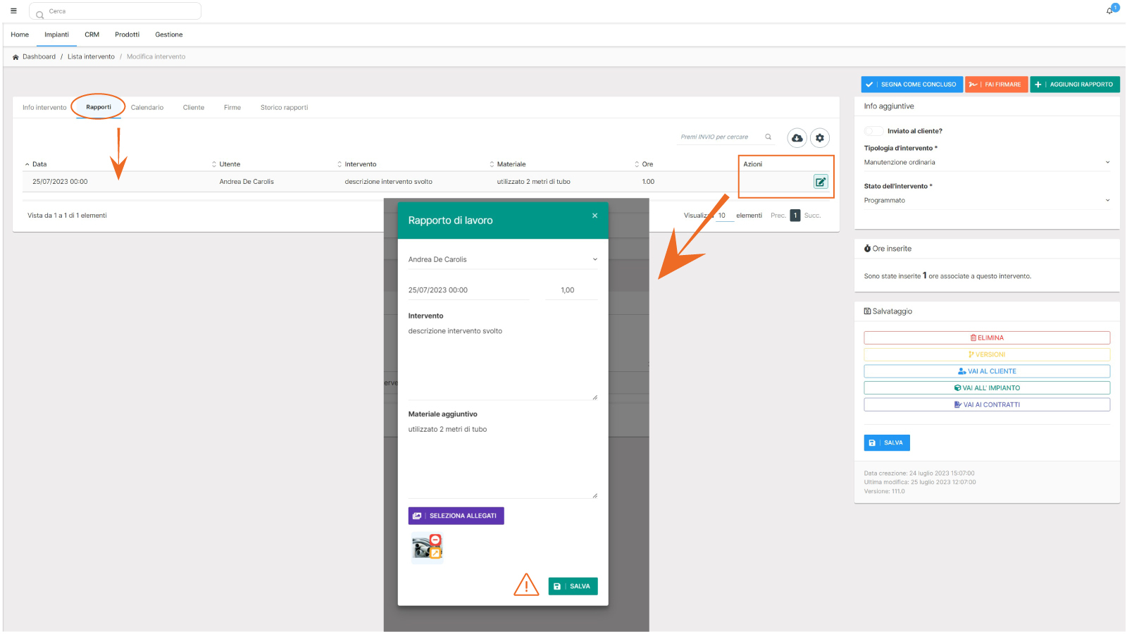Open the Stato dell'intervento dropdown
The width and height of the screenshot is (1127, 634).
[986, 201]
